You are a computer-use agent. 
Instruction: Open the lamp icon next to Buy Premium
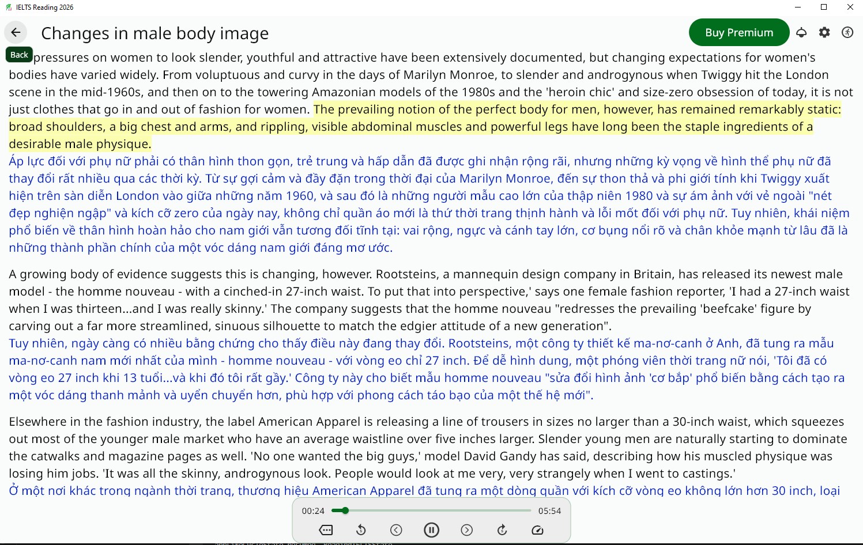tap(801, 32)
